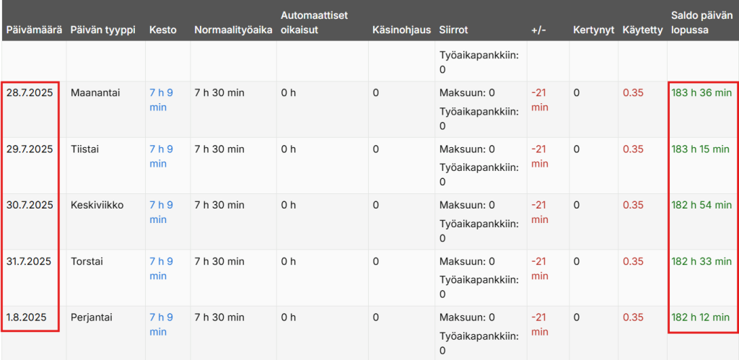Click the Päivämäärä column header
This screenshot has width=739, height=360.
(32, 30)
